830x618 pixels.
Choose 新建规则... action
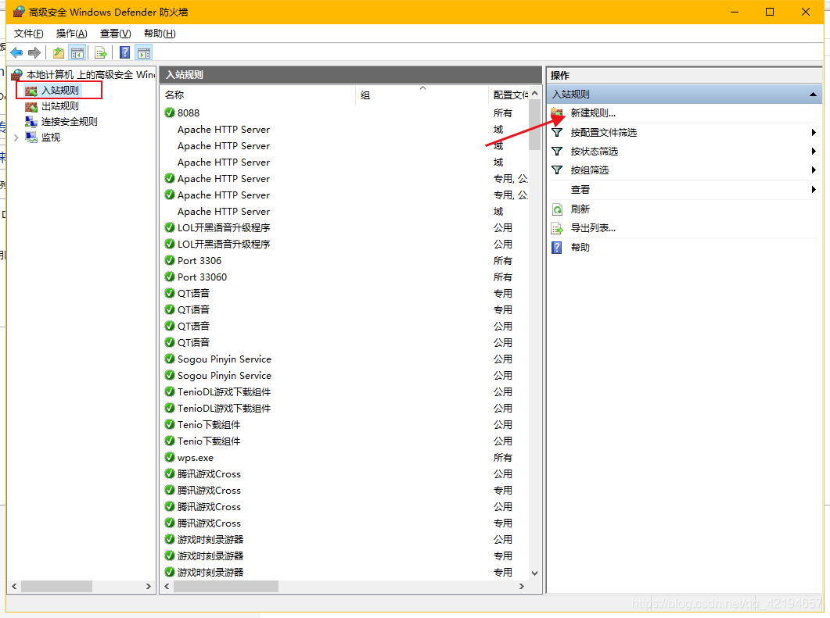(x=593, y=113)
